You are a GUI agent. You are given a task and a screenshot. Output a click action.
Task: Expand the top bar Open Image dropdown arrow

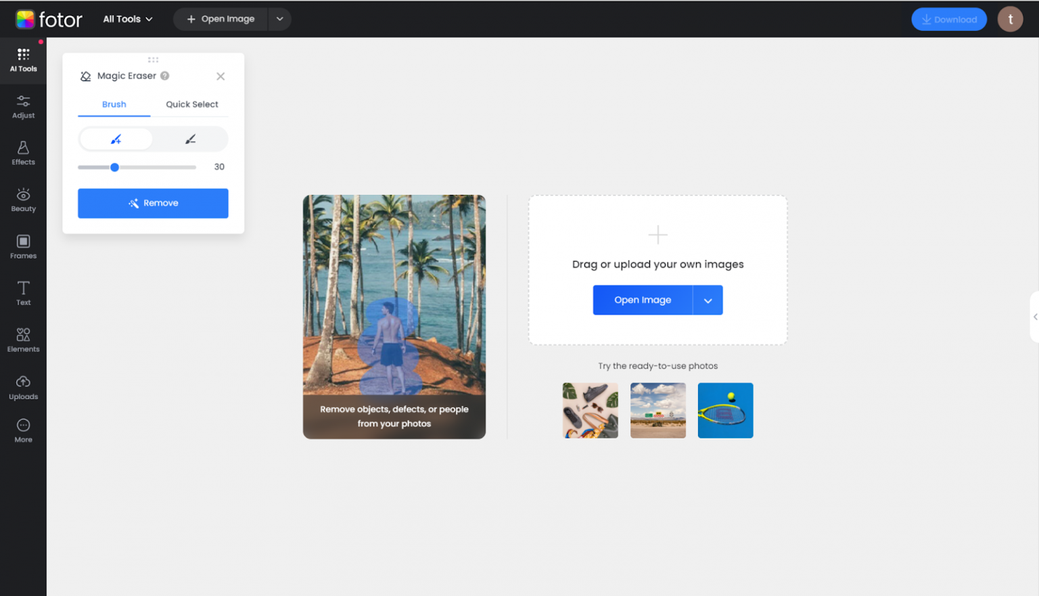279,19
